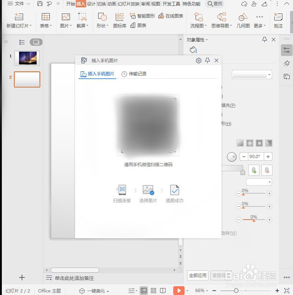Open the 特色功能 ribbon tab
Viewport: 293px width, 295px height.
coord(192,4)
